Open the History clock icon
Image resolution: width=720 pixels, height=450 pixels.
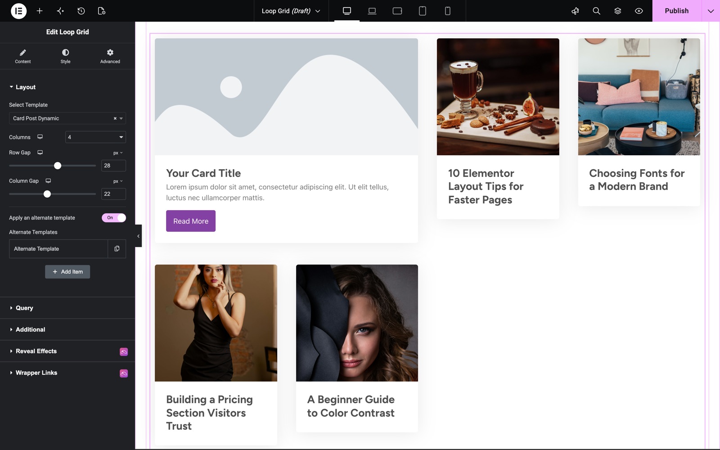[81, 11]
